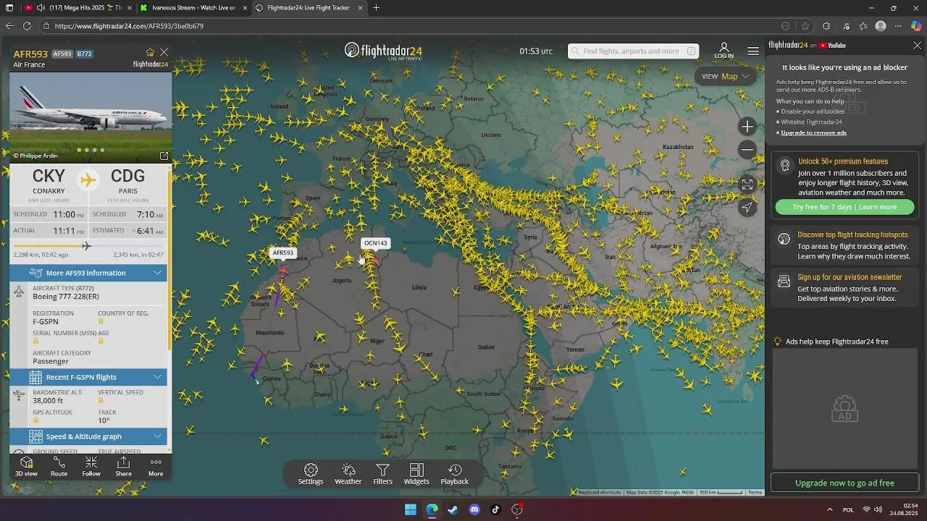Open aircraft photo in external link
The image size is (927, 521).
[164, 156]
